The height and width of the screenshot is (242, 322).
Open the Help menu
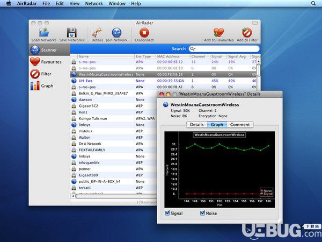136,4
